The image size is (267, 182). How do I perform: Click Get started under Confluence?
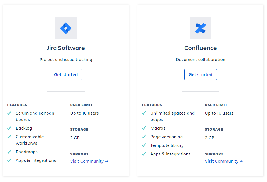(201, 74)
